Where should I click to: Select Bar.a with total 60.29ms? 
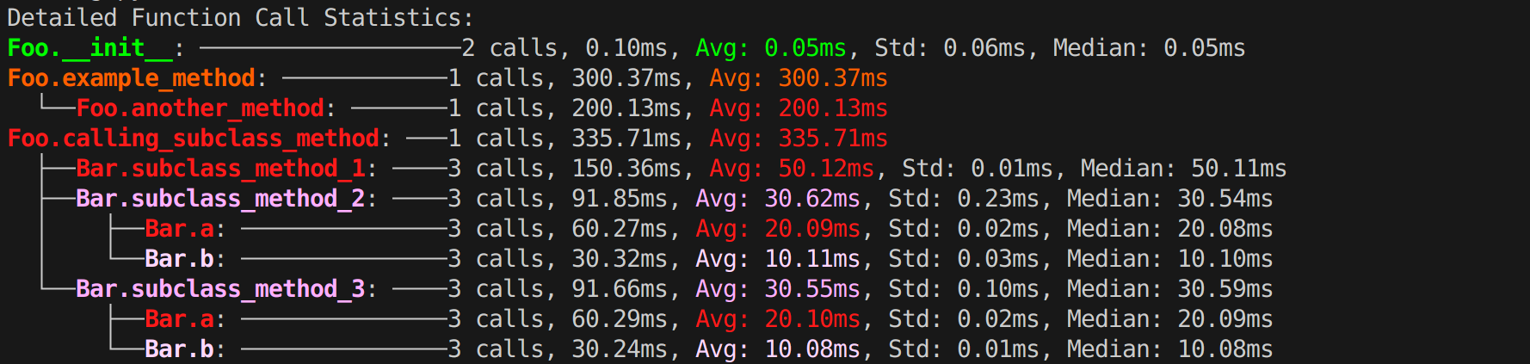pos(180,319)
